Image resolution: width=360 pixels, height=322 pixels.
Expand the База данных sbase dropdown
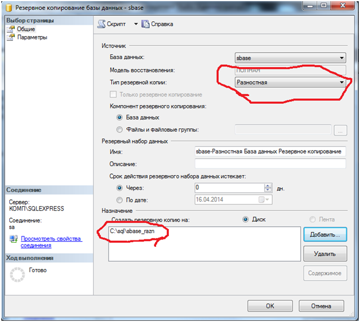point(342,58)
